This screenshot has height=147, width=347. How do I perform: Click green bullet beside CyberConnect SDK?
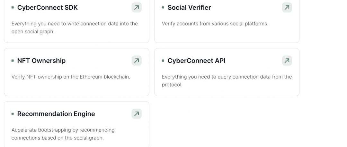[x=13, y=7]
